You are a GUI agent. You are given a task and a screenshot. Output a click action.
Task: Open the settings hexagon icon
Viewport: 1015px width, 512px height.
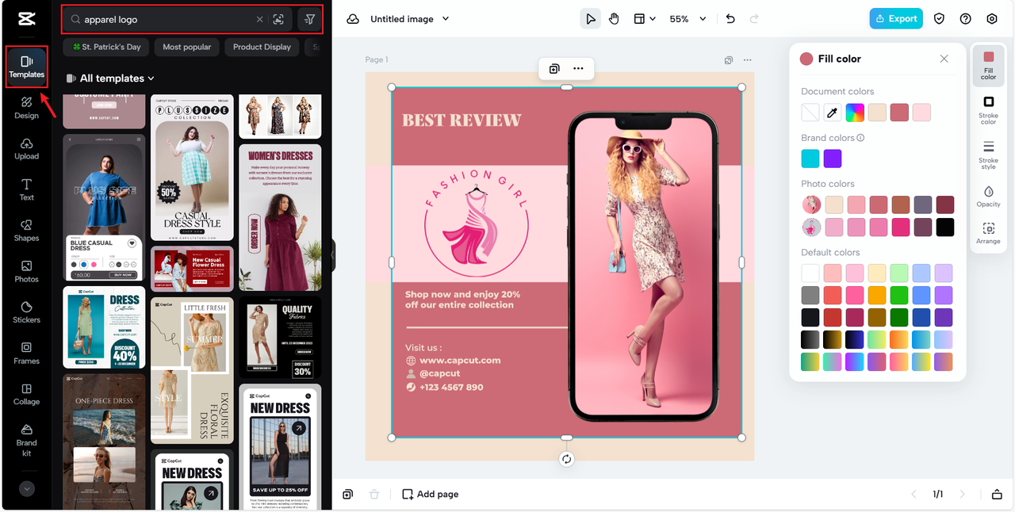(992, 19)
